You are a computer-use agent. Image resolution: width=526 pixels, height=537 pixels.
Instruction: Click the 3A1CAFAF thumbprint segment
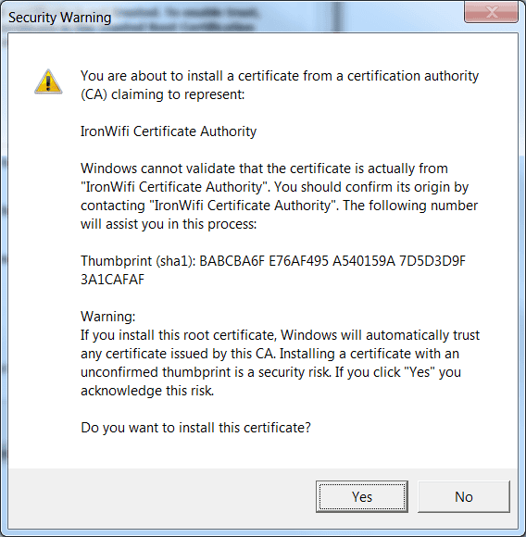pos(112,280)
